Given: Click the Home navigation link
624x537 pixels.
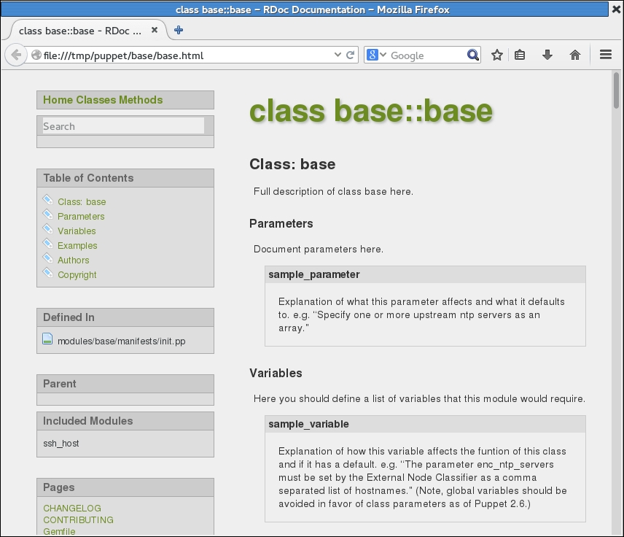Looking at the screenshot, I should click(x=58, y=100).
